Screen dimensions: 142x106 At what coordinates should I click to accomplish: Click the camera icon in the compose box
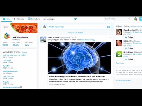click(109, 27)
